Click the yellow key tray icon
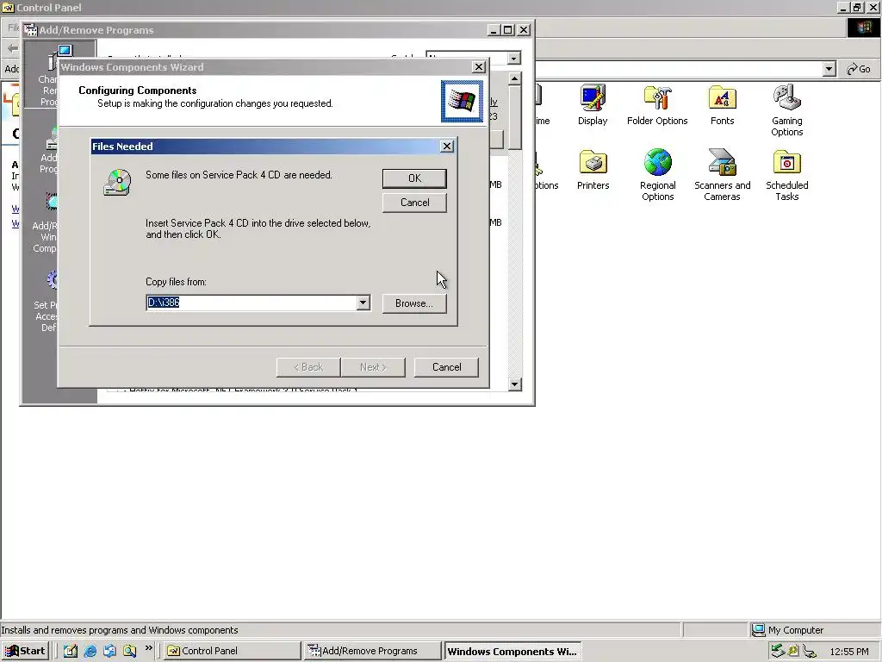Viewport: 882px width, 662px height. tap(793, 651)
